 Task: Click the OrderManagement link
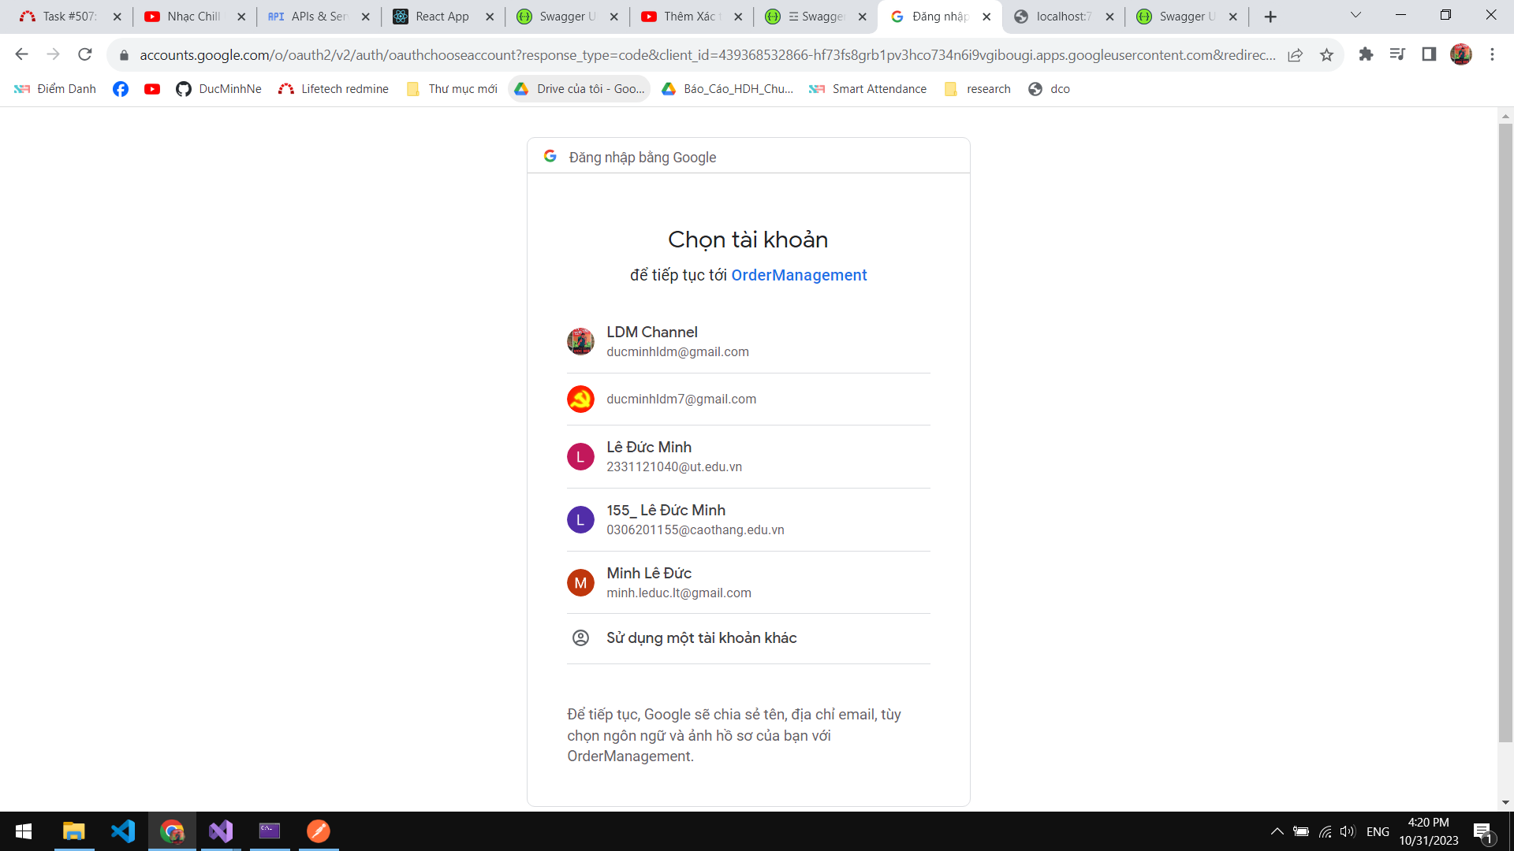tap(799, 275)
